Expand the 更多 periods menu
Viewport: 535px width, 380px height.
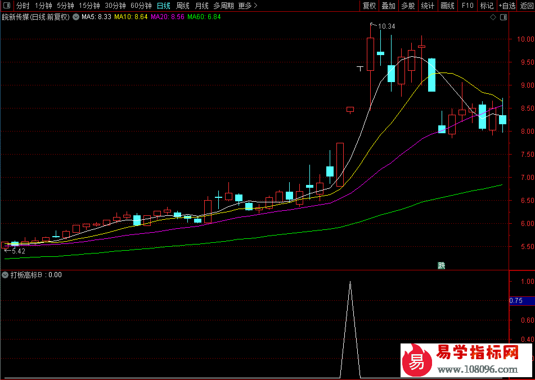(x=248, y=6)
